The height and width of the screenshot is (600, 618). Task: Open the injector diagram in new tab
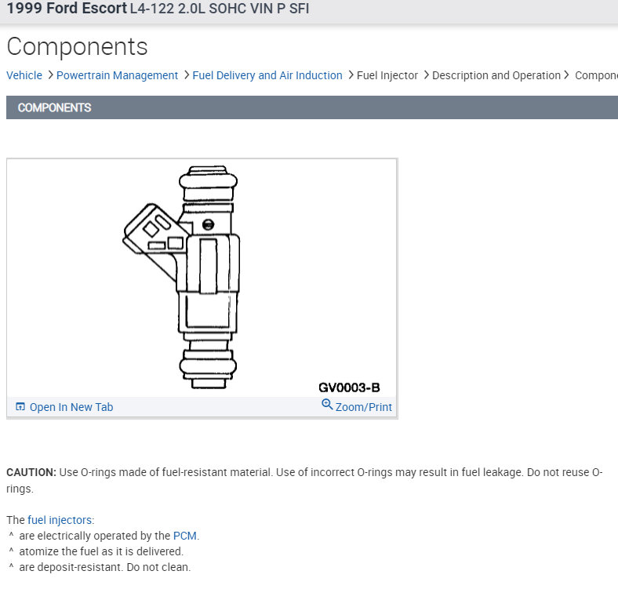(71, 407)
